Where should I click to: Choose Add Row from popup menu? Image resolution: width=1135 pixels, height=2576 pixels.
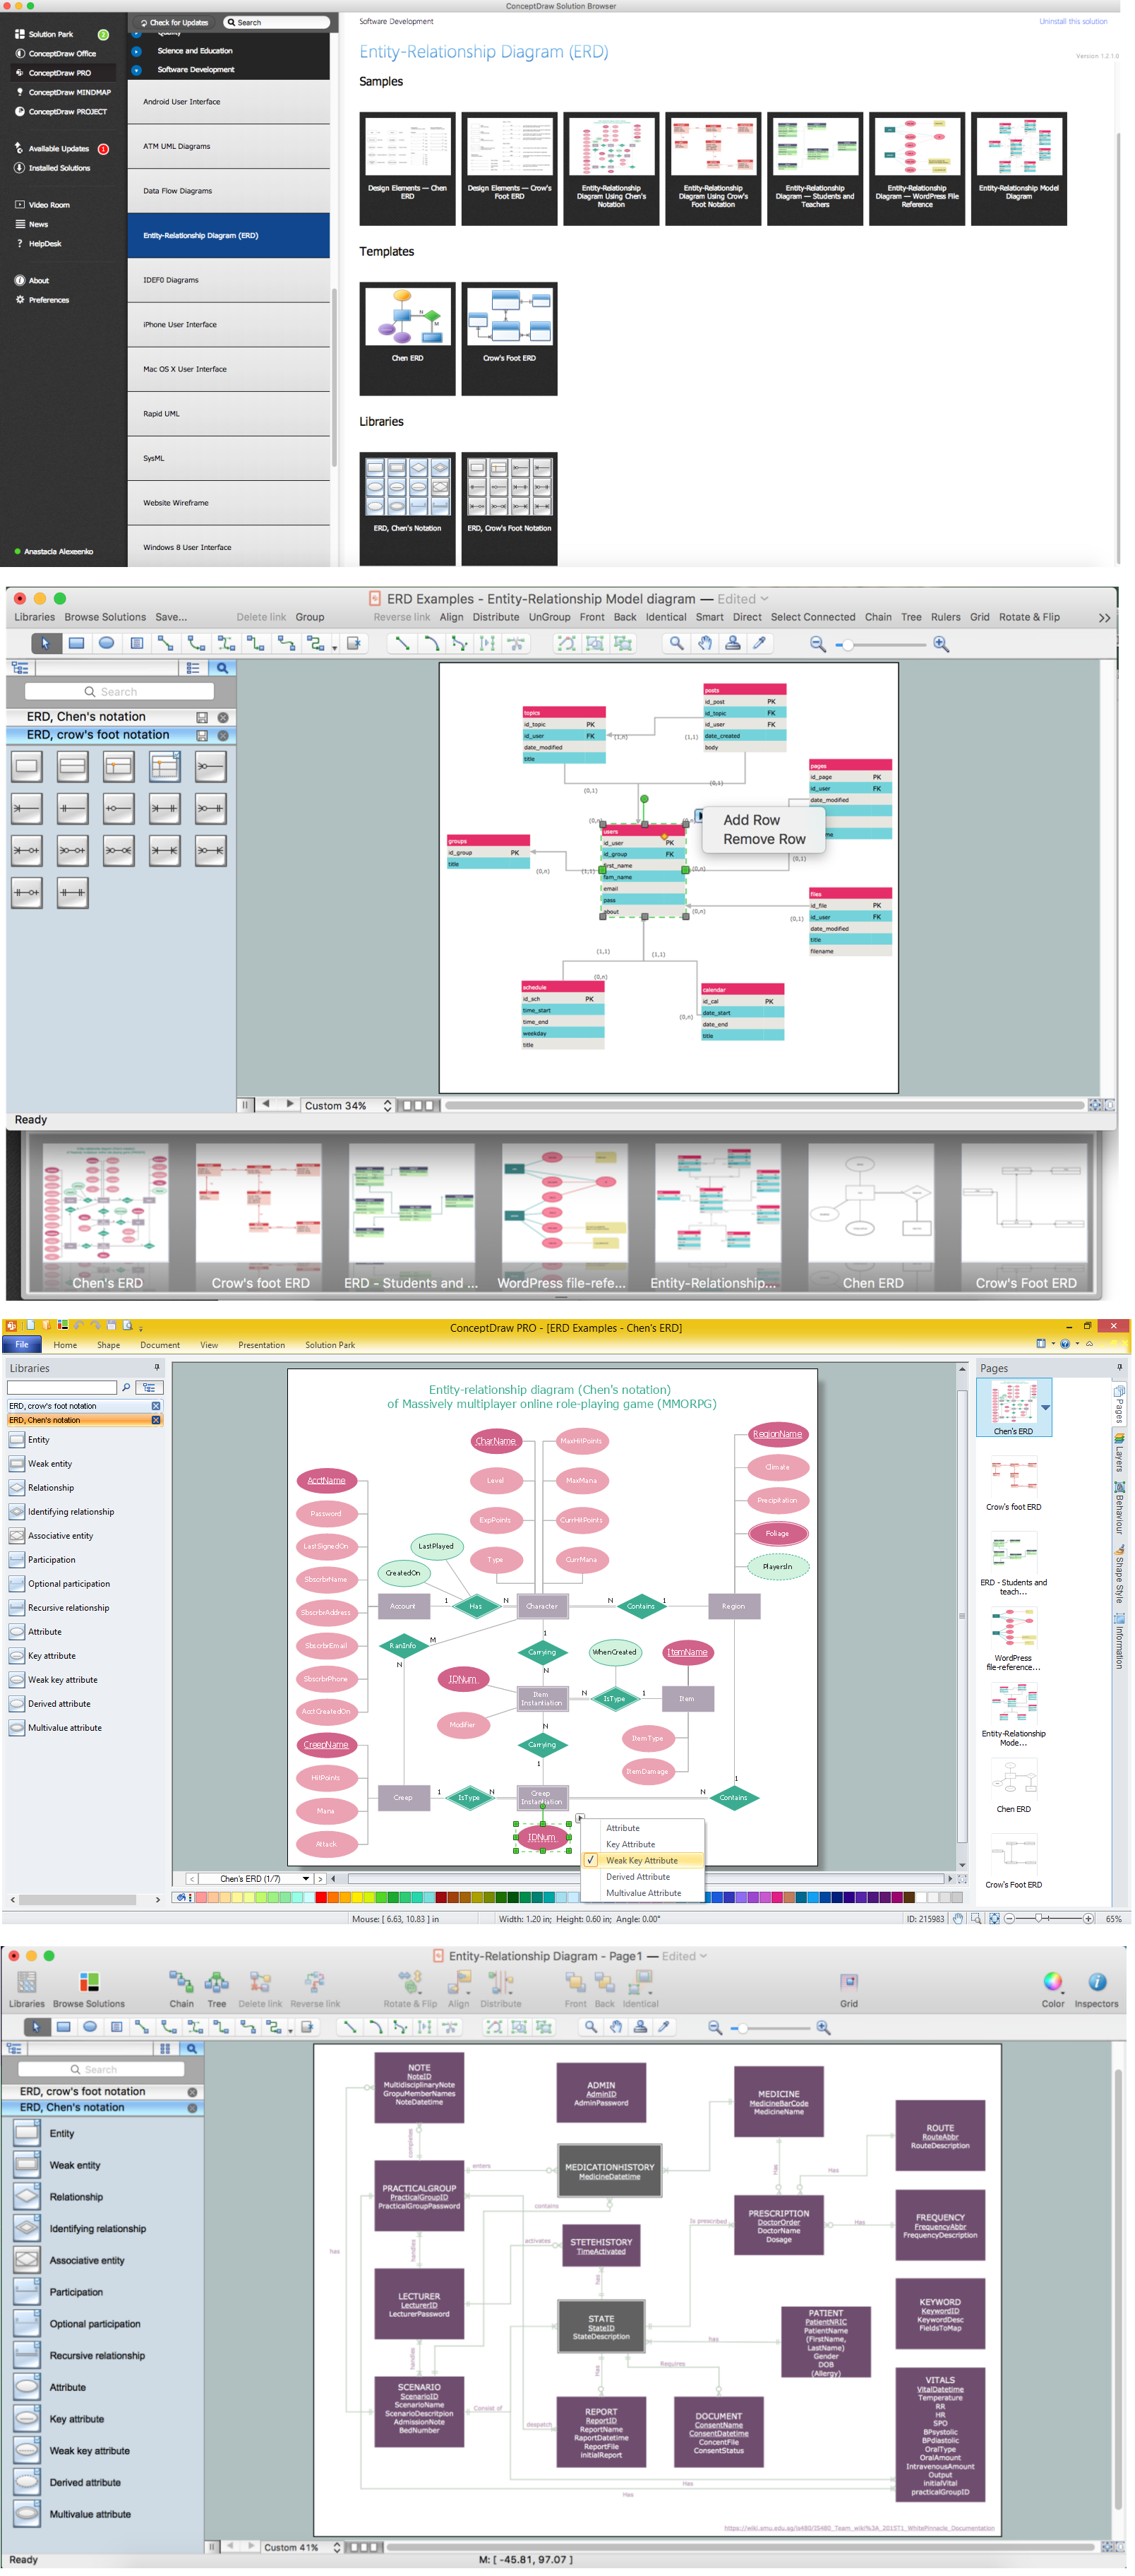point(751,820)
